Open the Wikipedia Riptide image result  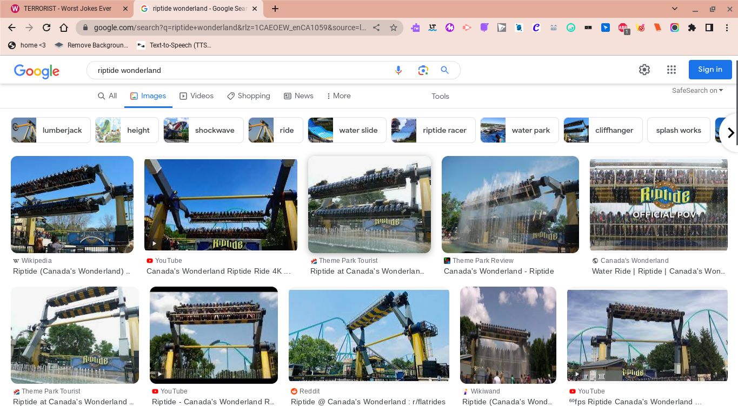(x=72, y=205)
